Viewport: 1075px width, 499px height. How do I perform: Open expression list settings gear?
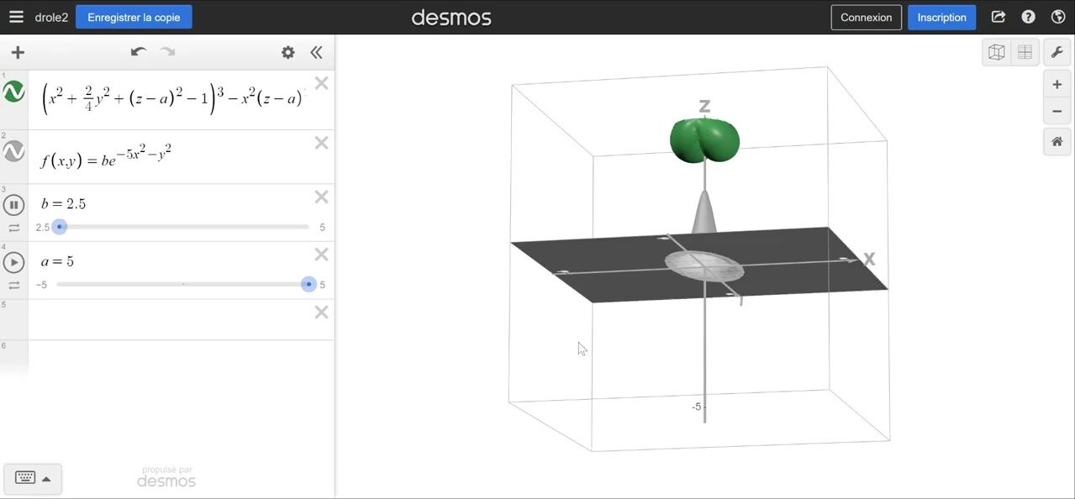pyautogui.click(x=288, y=52)
